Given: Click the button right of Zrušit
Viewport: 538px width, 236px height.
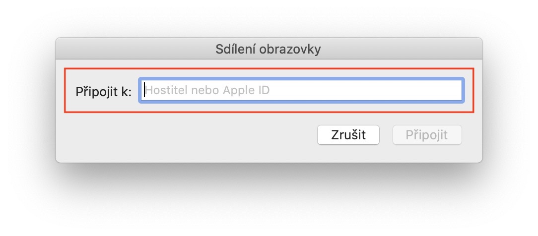Looking at the screenshot, I should [x=427, y=135].
